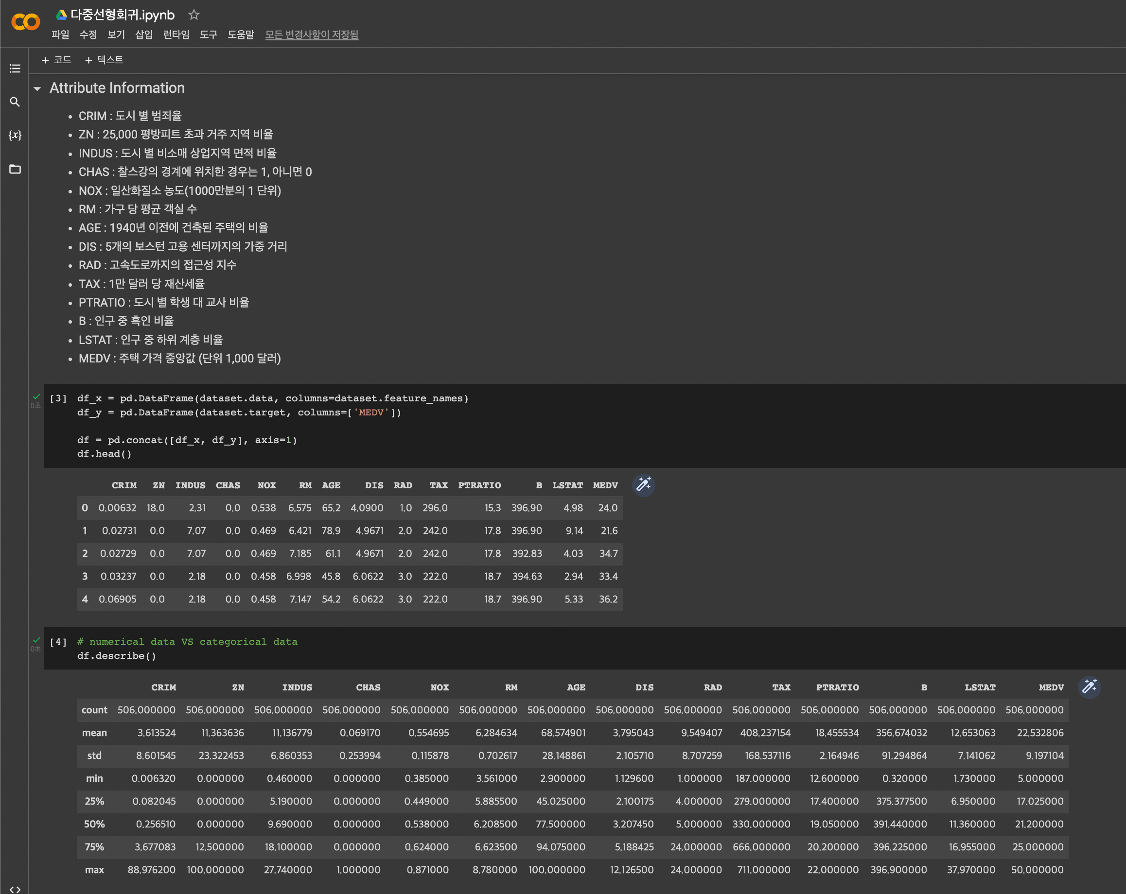Click the Colab logo
The width and height of the screenshot is (1126, 894).
[x=25, y=22]
